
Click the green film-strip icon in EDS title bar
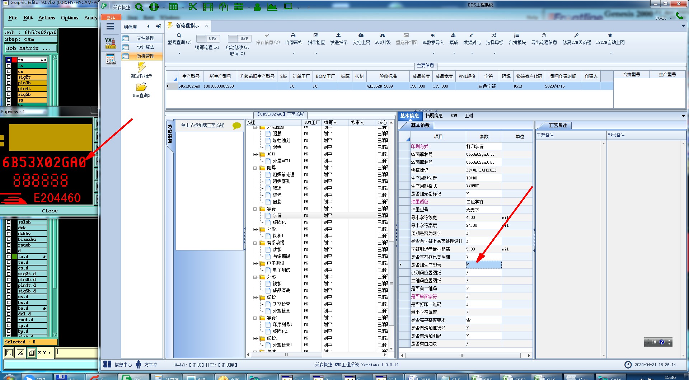208,7
